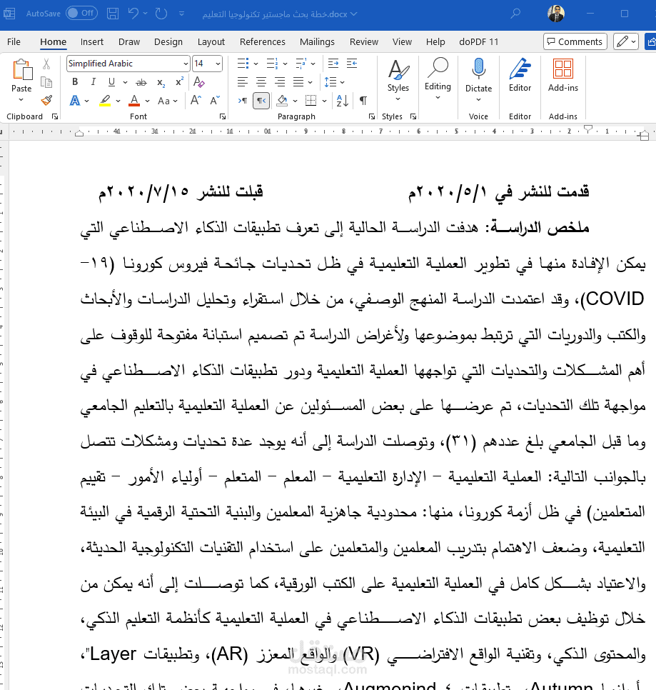This screenshot has height=690, width=656.
Task: Increase the font size
Action: pyautogui.click(x=196, y=101)
